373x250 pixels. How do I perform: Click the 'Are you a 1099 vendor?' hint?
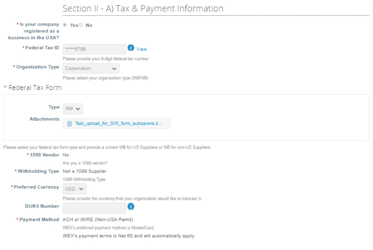[85, 163]
